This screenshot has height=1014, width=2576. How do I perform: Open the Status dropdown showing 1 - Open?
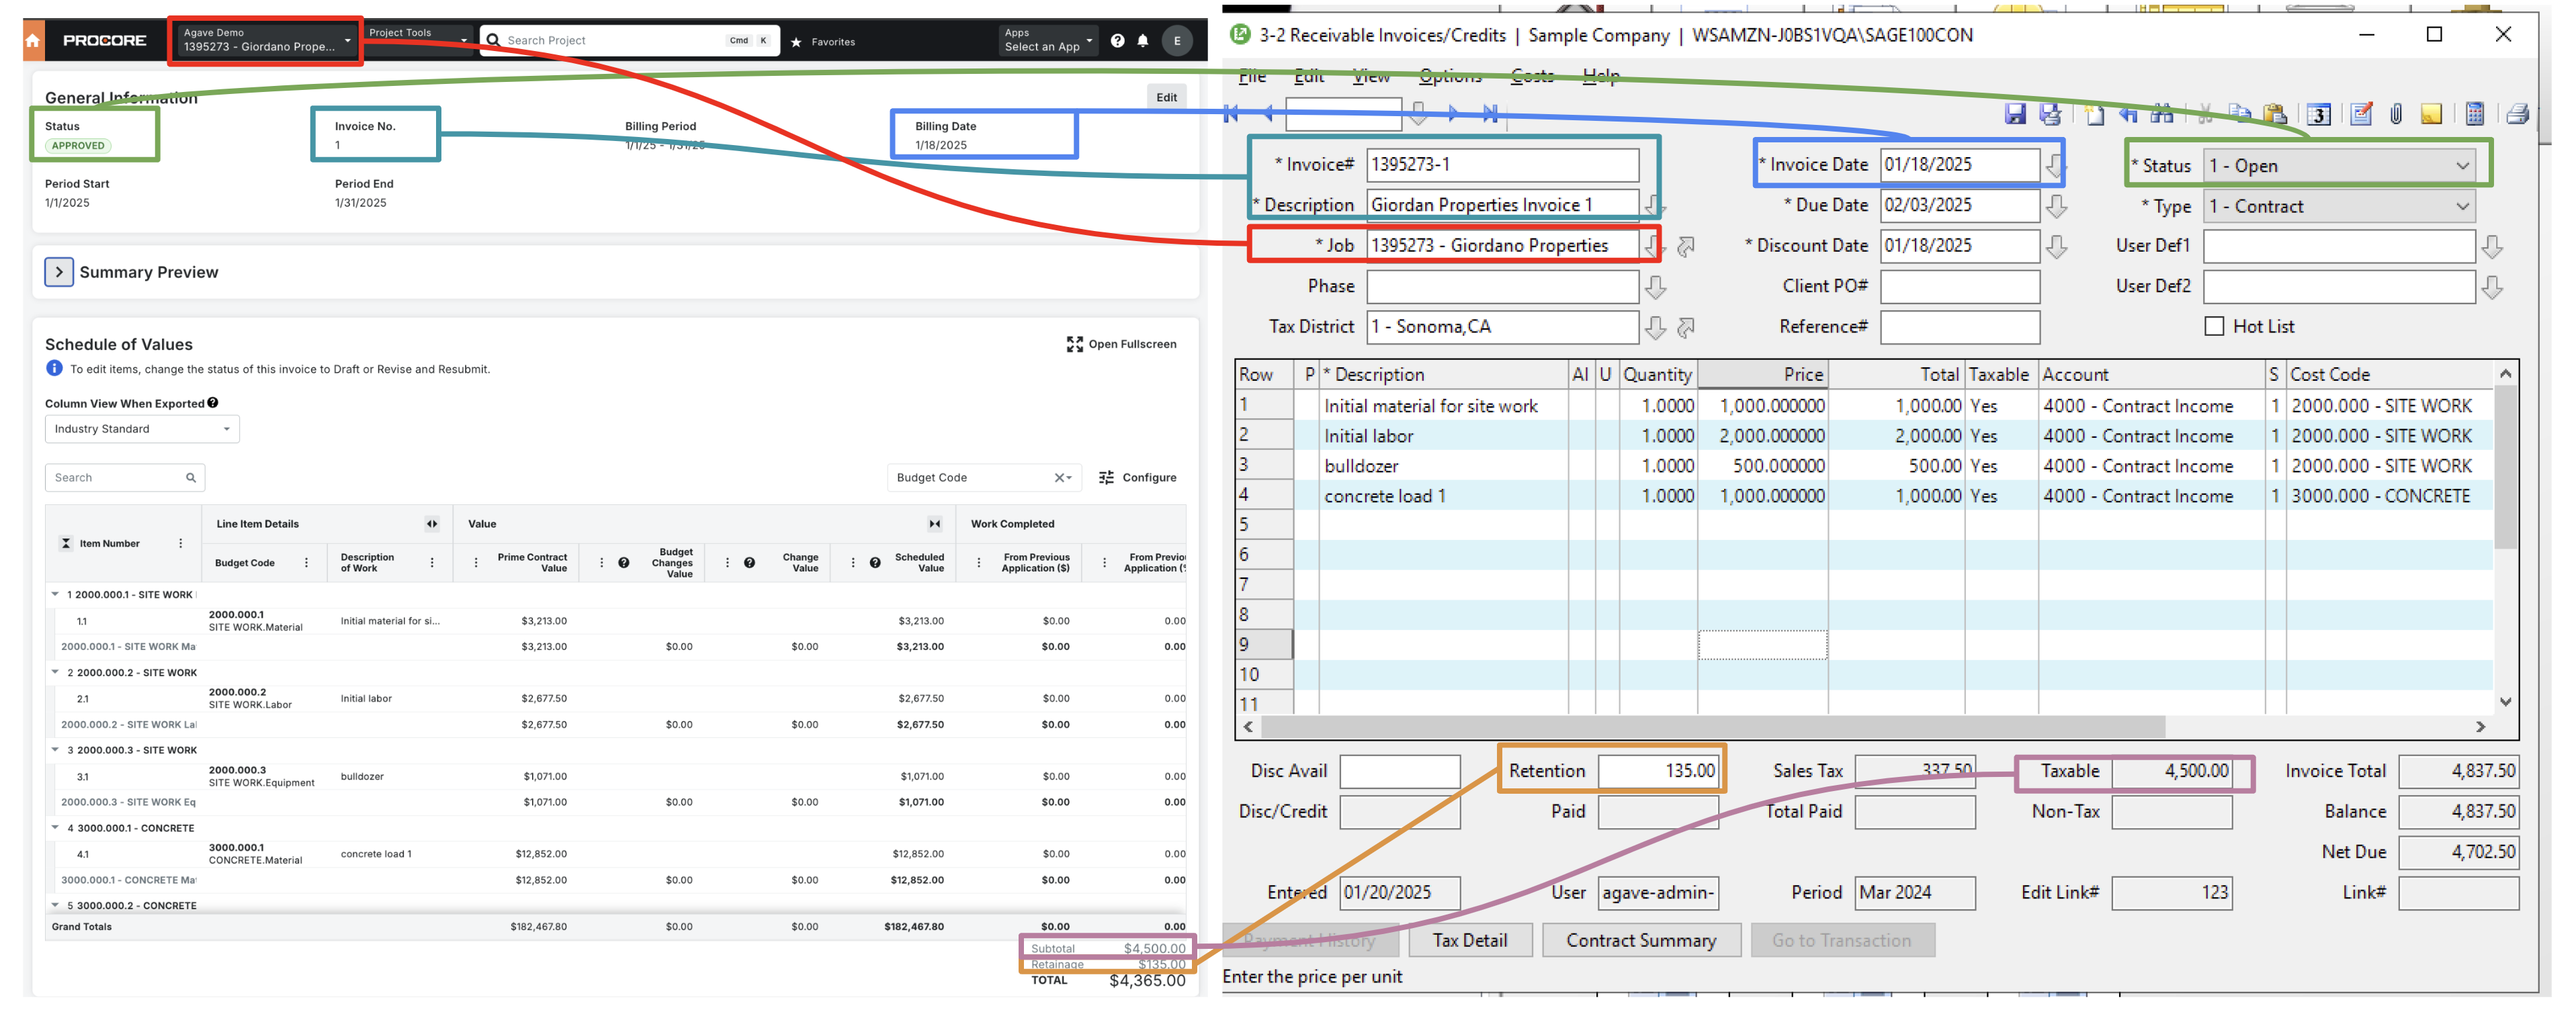click(2339, 166)
